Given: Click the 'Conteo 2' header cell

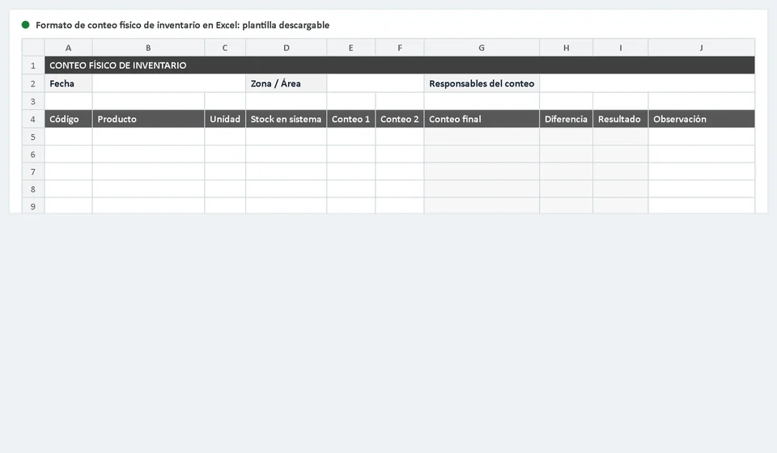Looking at the screenshot, I should click(x=399, y=119).
